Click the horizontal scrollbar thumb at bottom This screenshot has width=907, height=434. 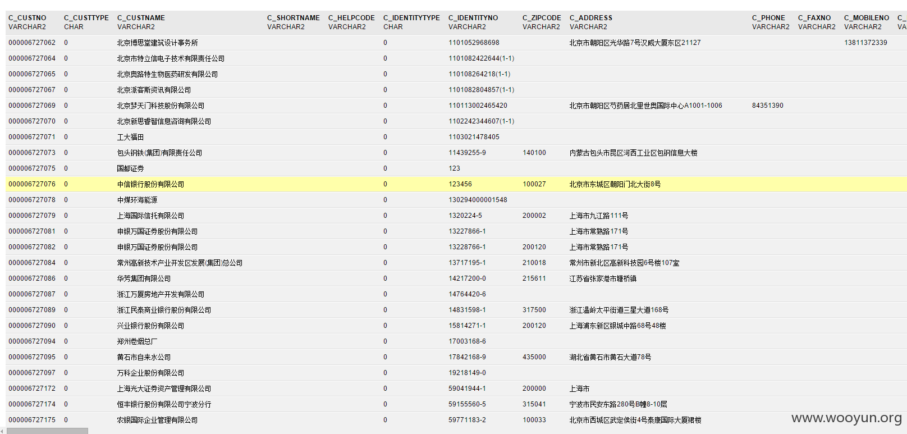[47, 431]
